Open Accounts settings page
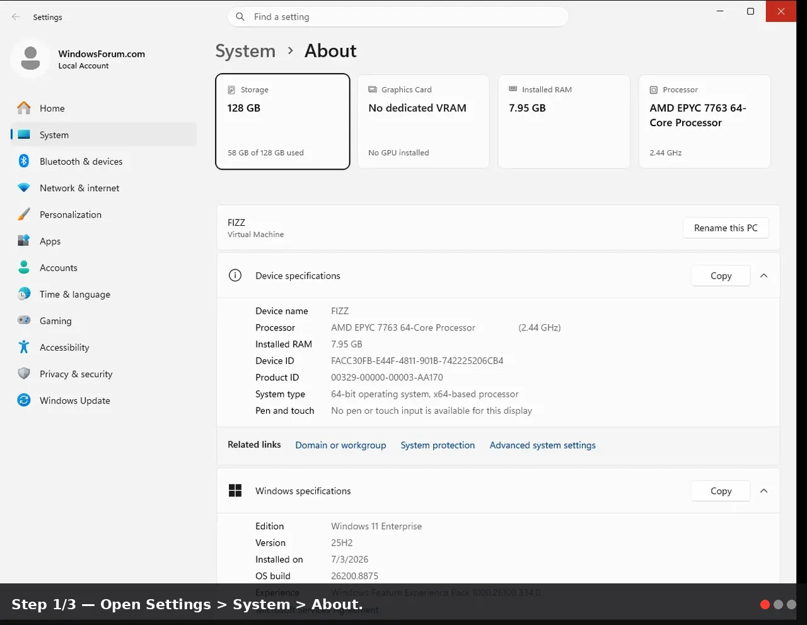This screenshot has width=807, height=625. (103, 267)
